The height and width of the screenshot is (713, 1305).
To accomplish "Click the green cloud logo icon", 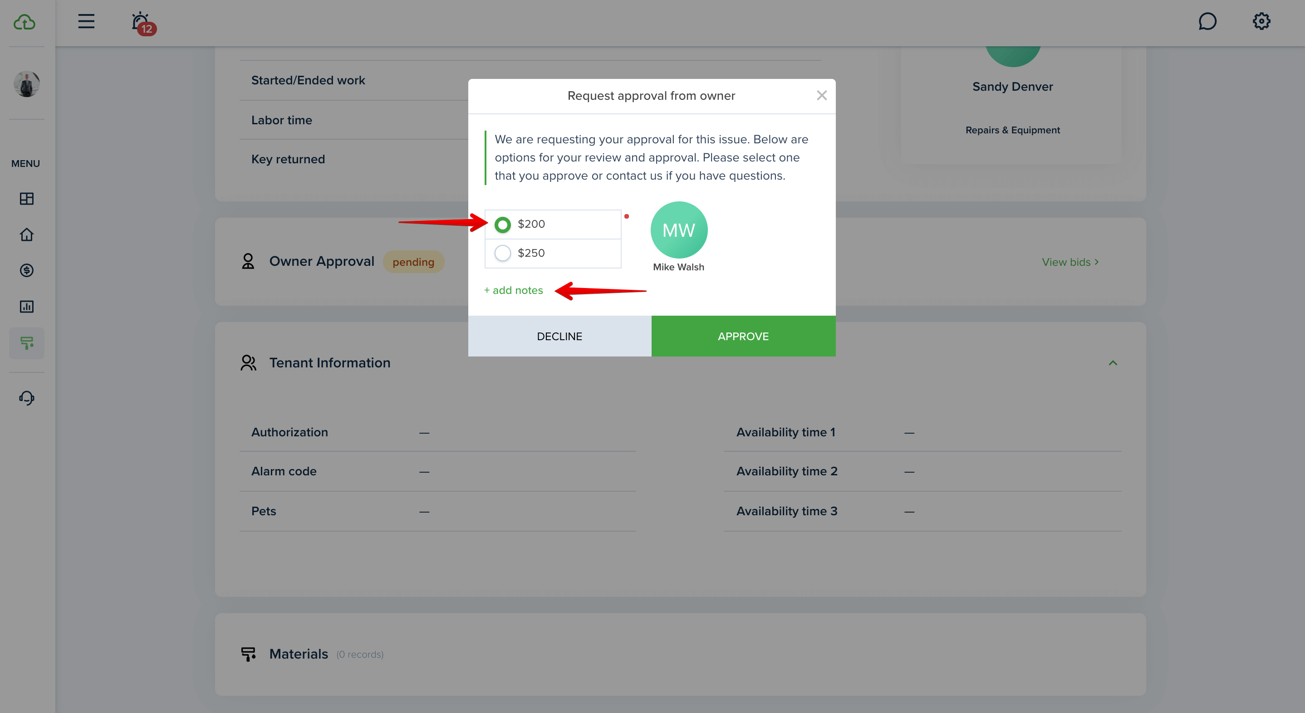I will tap(25, 22).
